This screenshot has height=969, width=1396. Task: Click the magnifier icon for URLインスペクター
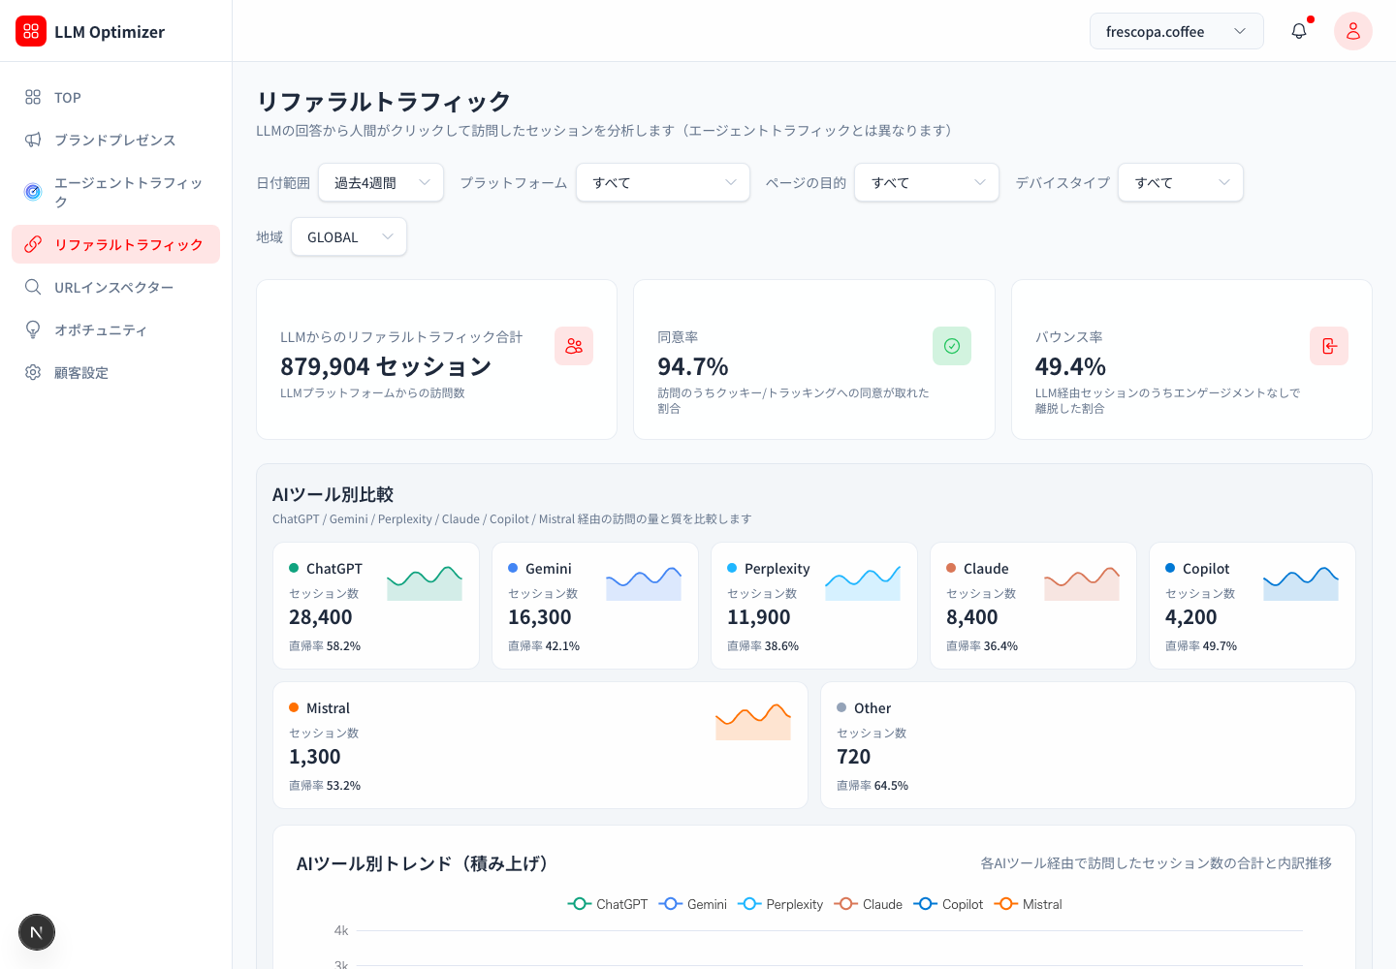[33, 287]
